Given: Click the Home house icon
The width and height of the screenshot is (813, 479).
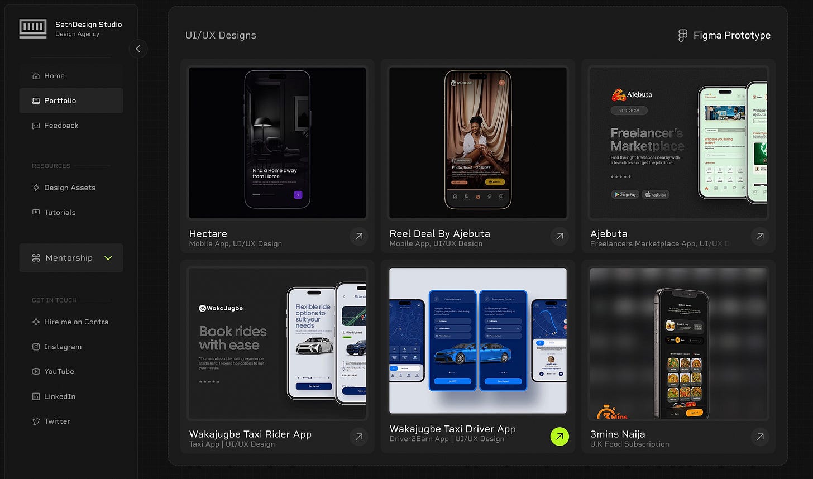Looking at the screenshot, I should pyautogui.click(x=36, y=76).
